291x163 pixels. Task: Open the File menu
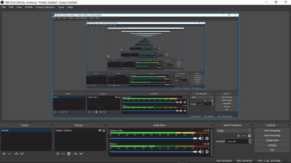point(3,7)
